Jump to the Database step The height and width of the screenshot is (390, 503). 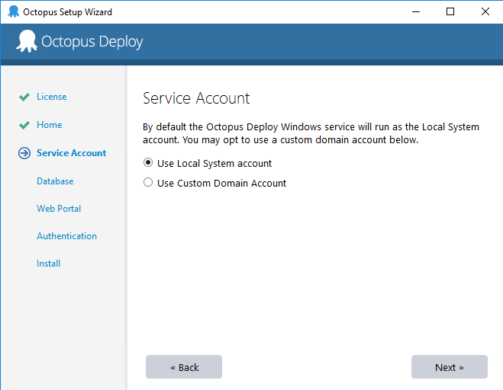click(x=55, y=181)
